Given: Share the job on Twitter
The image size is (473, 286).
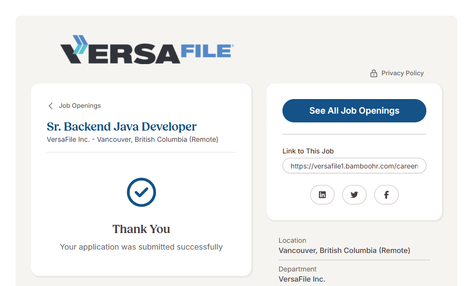Looking at the screenshot, I should click(354, 195).
